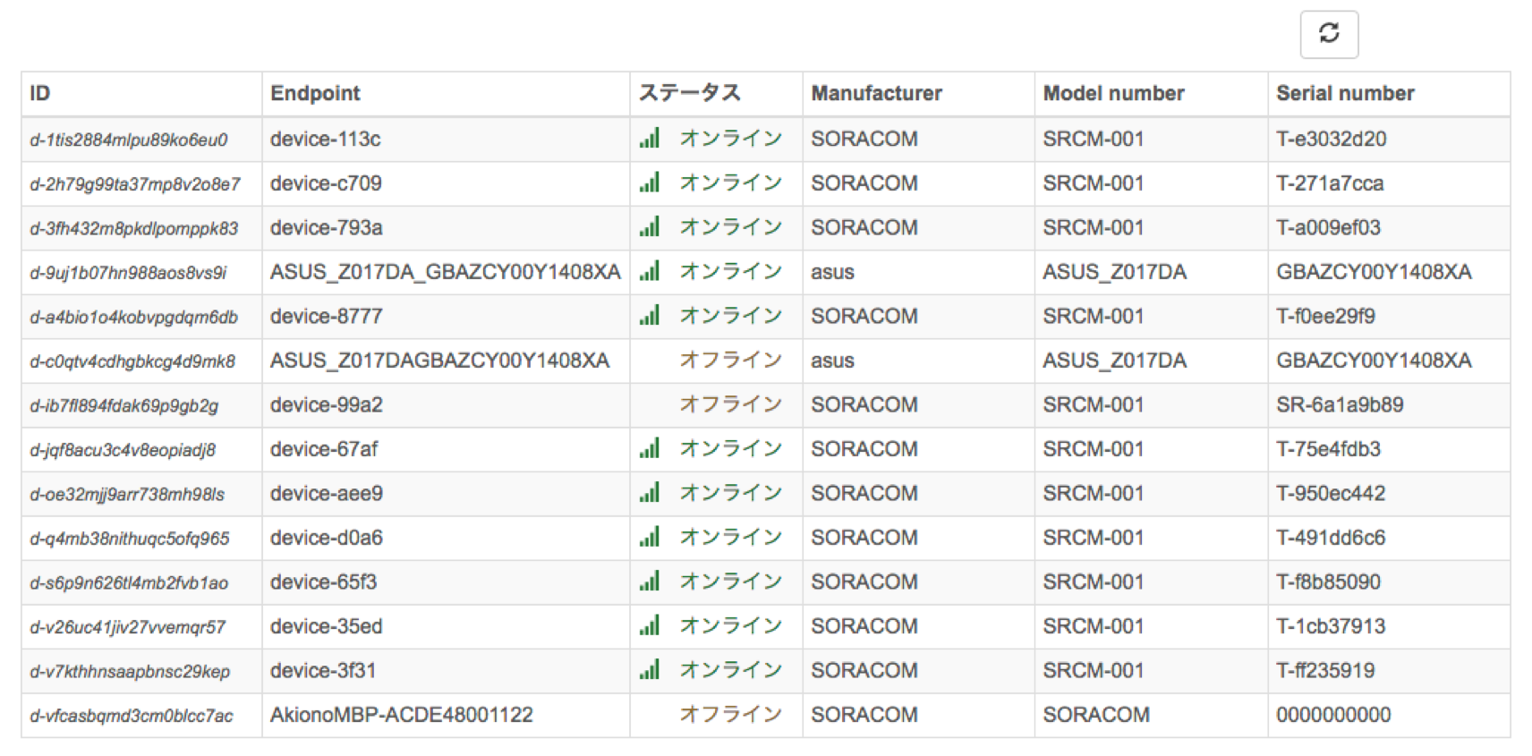The height and width of the screenshot is (756, 1532).
Task: Click endpoint device-c709
Action: (326, 183)
